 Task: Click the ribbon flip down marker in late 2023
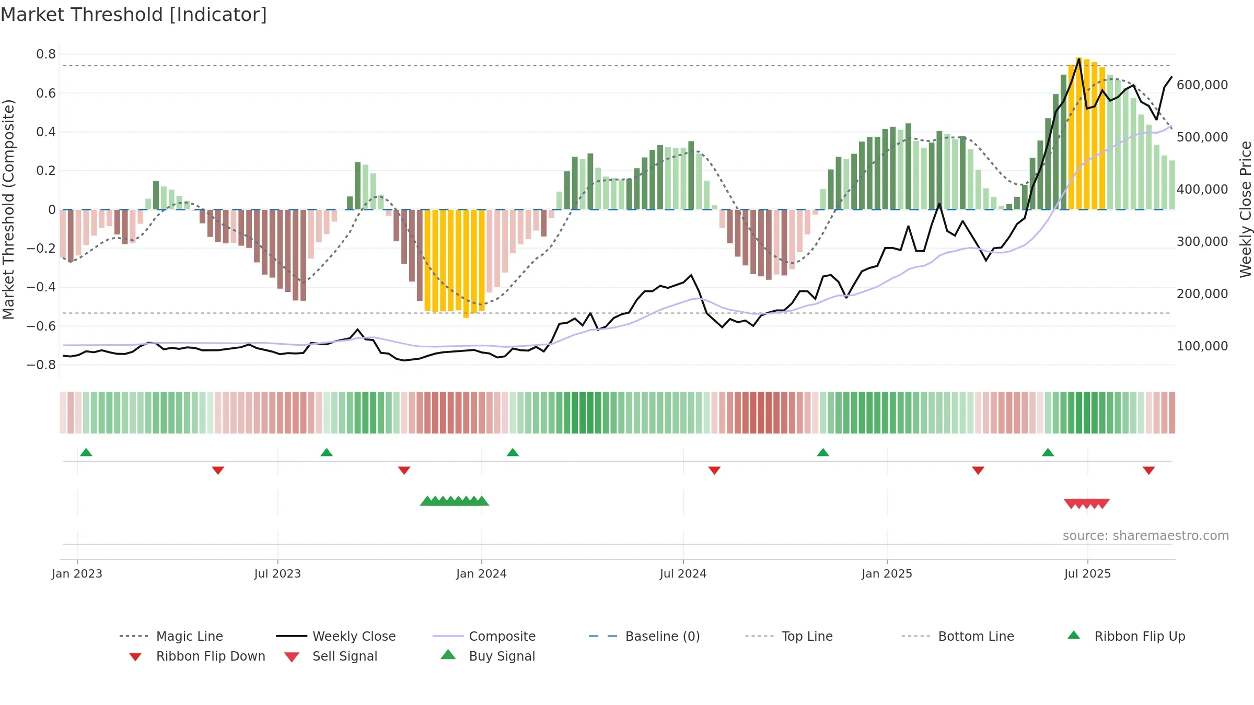point(404,471)
